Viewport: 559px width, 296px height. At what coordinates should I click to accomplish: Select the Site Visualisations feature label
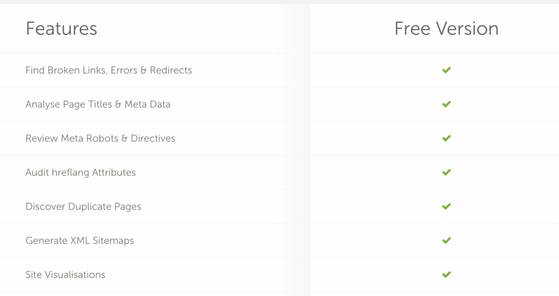pos(66,275)
